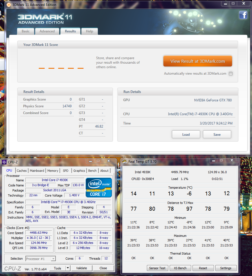The width and height of the screenshot is (252, 276).
Task: Maximize the 3DMark 11 window
Action: point(233,4)
